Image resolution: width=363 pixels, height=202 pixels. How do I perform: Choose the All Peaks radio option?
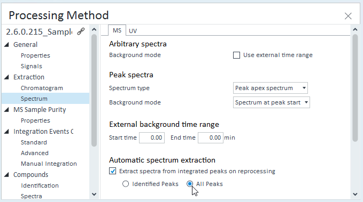click(190, 184)
